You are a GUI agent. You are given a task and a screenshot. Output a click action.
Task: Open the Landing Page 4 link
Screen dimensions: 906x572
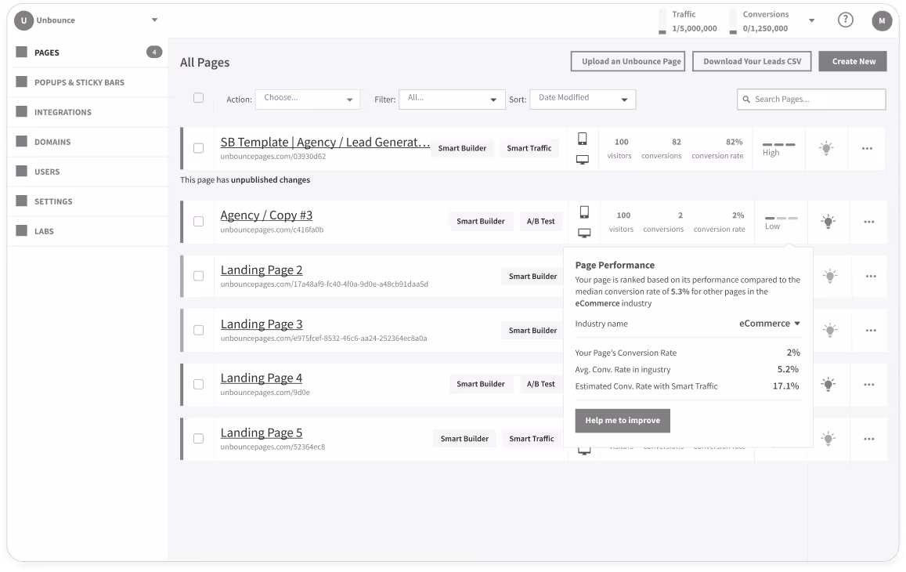coord(262,378)
